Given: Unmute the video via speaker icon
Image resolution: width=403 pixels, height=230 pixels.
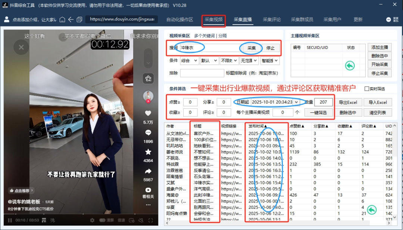Looking at the screenshot, I should click(x=141, y=220).
